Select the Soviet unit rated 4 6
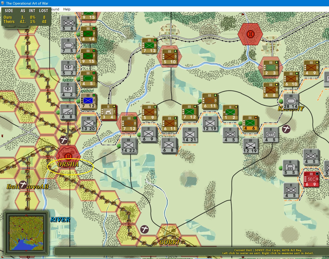Image resolution: width=329 pixels, height=259 pixels. click(x=250, y=123)
